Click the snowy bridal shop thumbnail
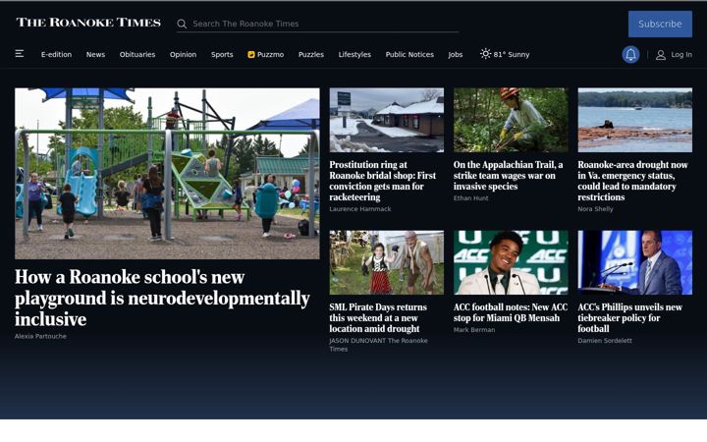 click(387, 120)
